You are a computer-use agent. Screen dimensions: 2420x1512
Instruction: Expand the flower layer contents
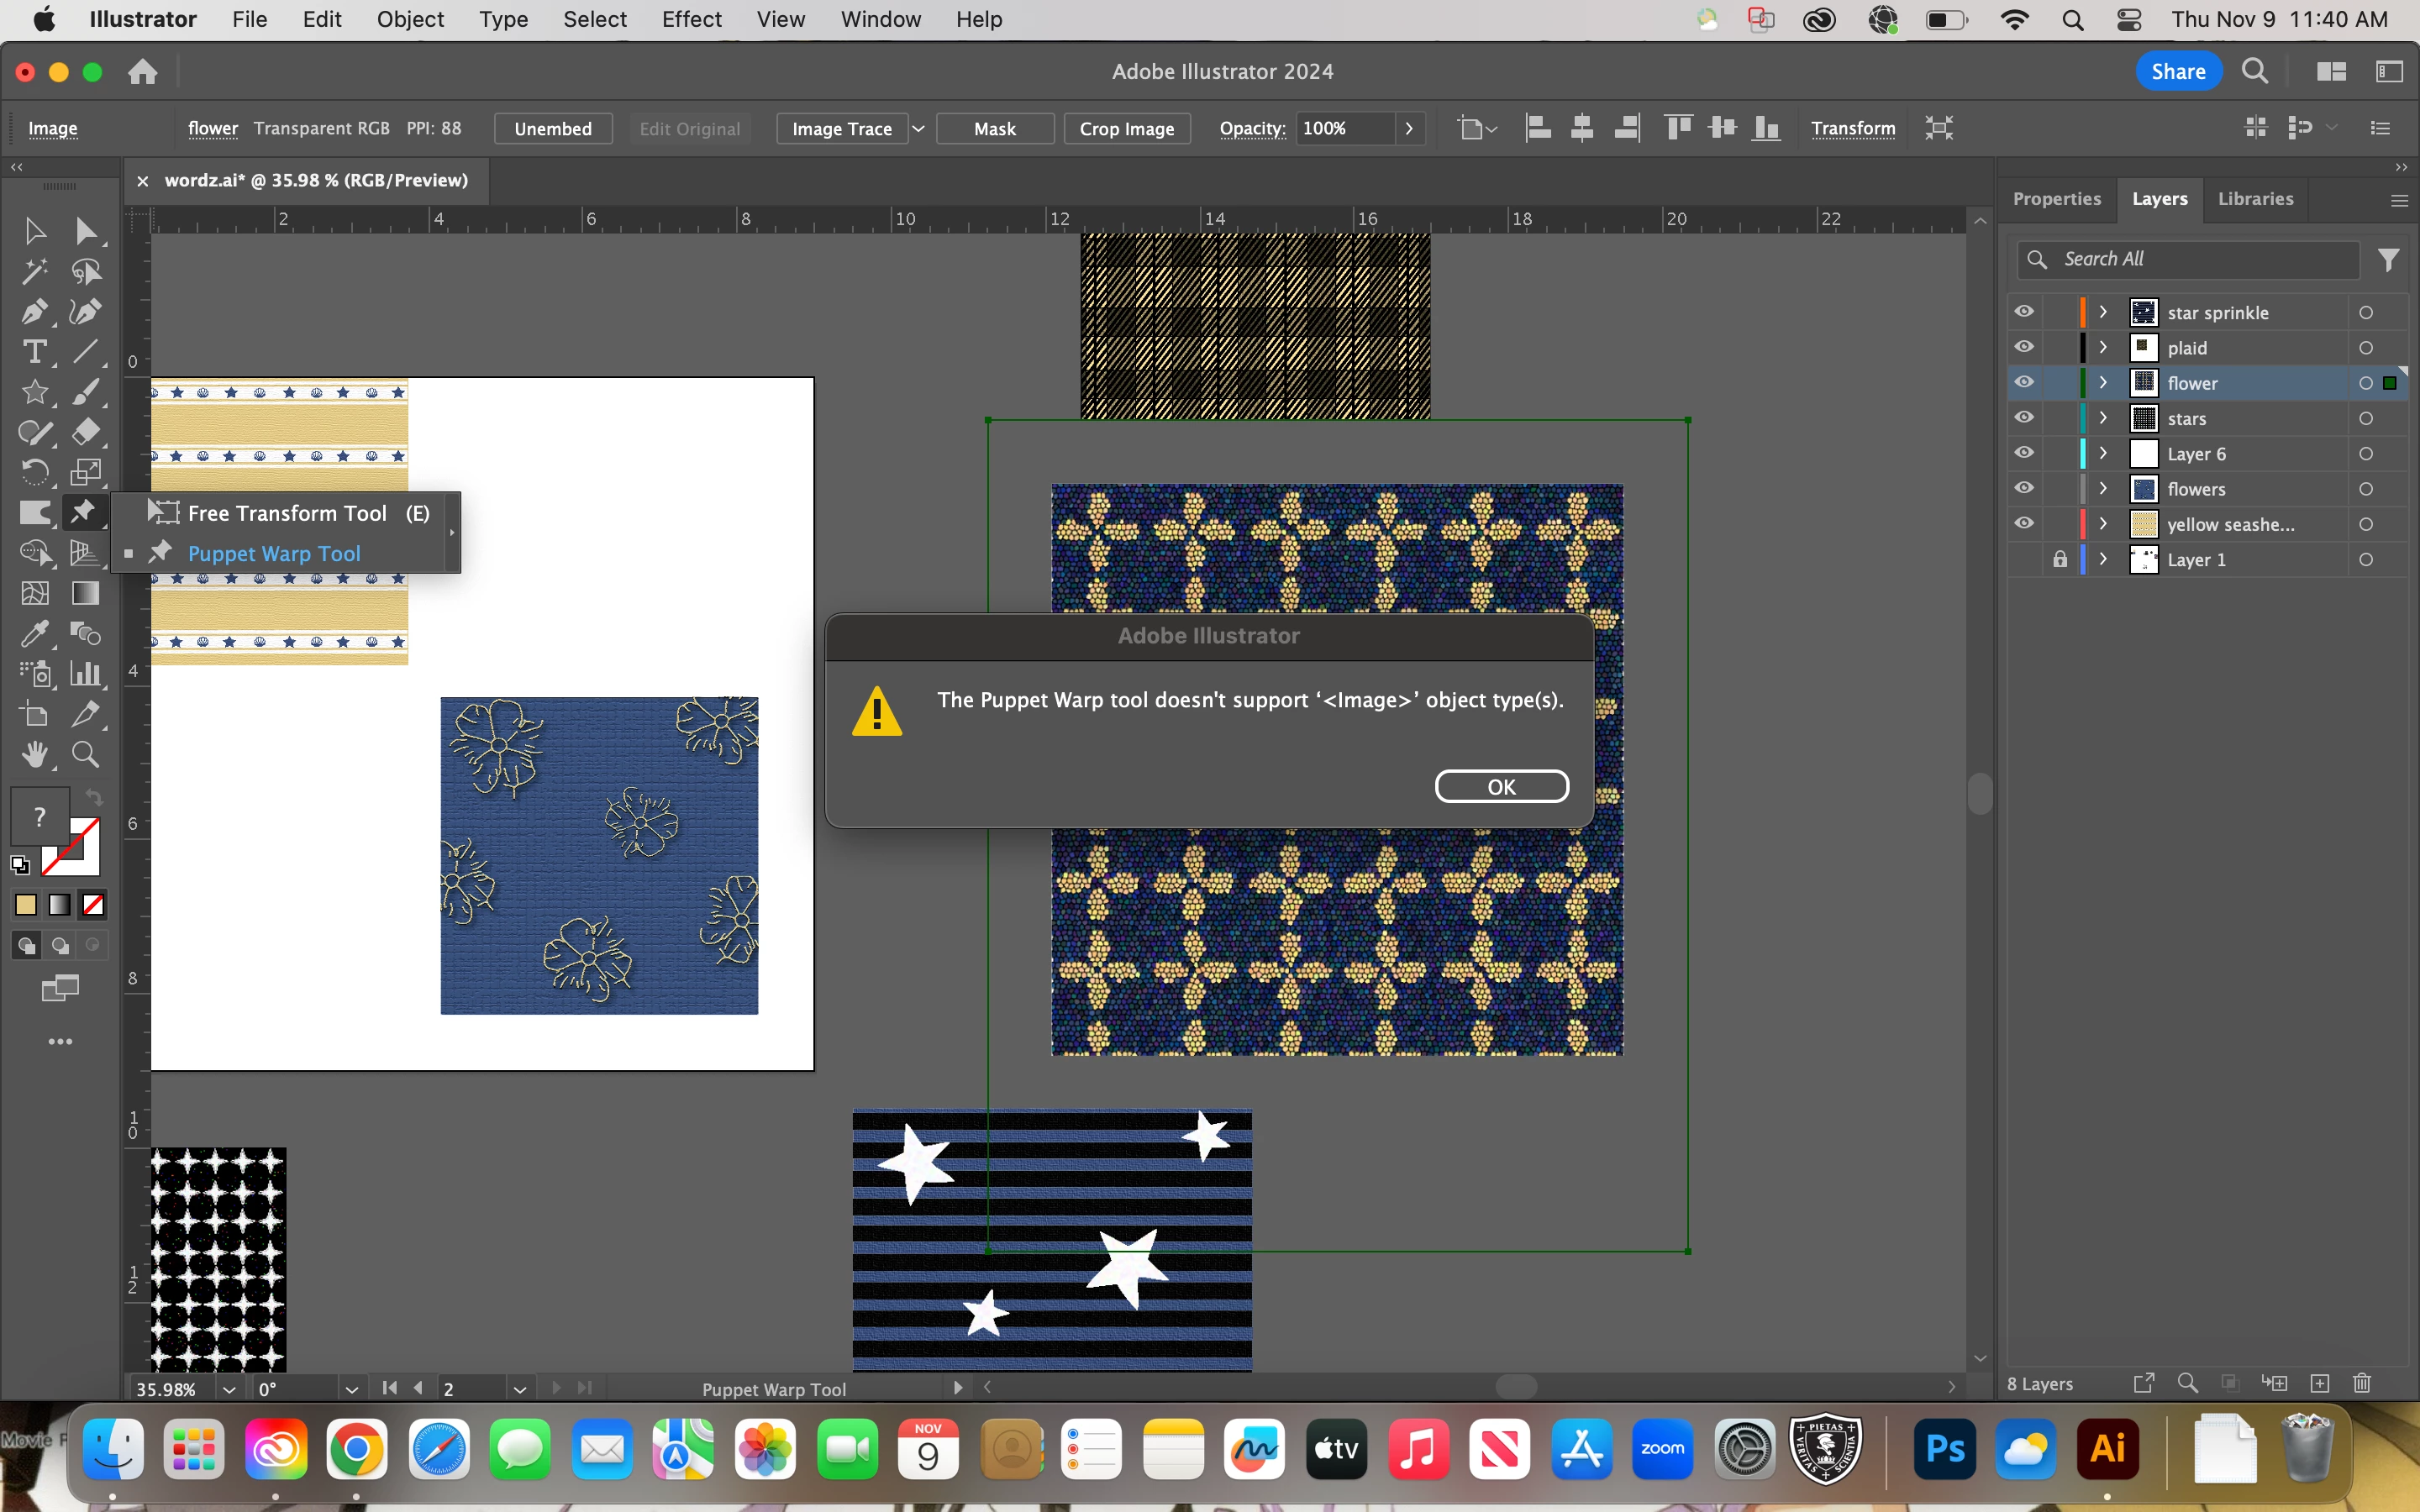2103,383
